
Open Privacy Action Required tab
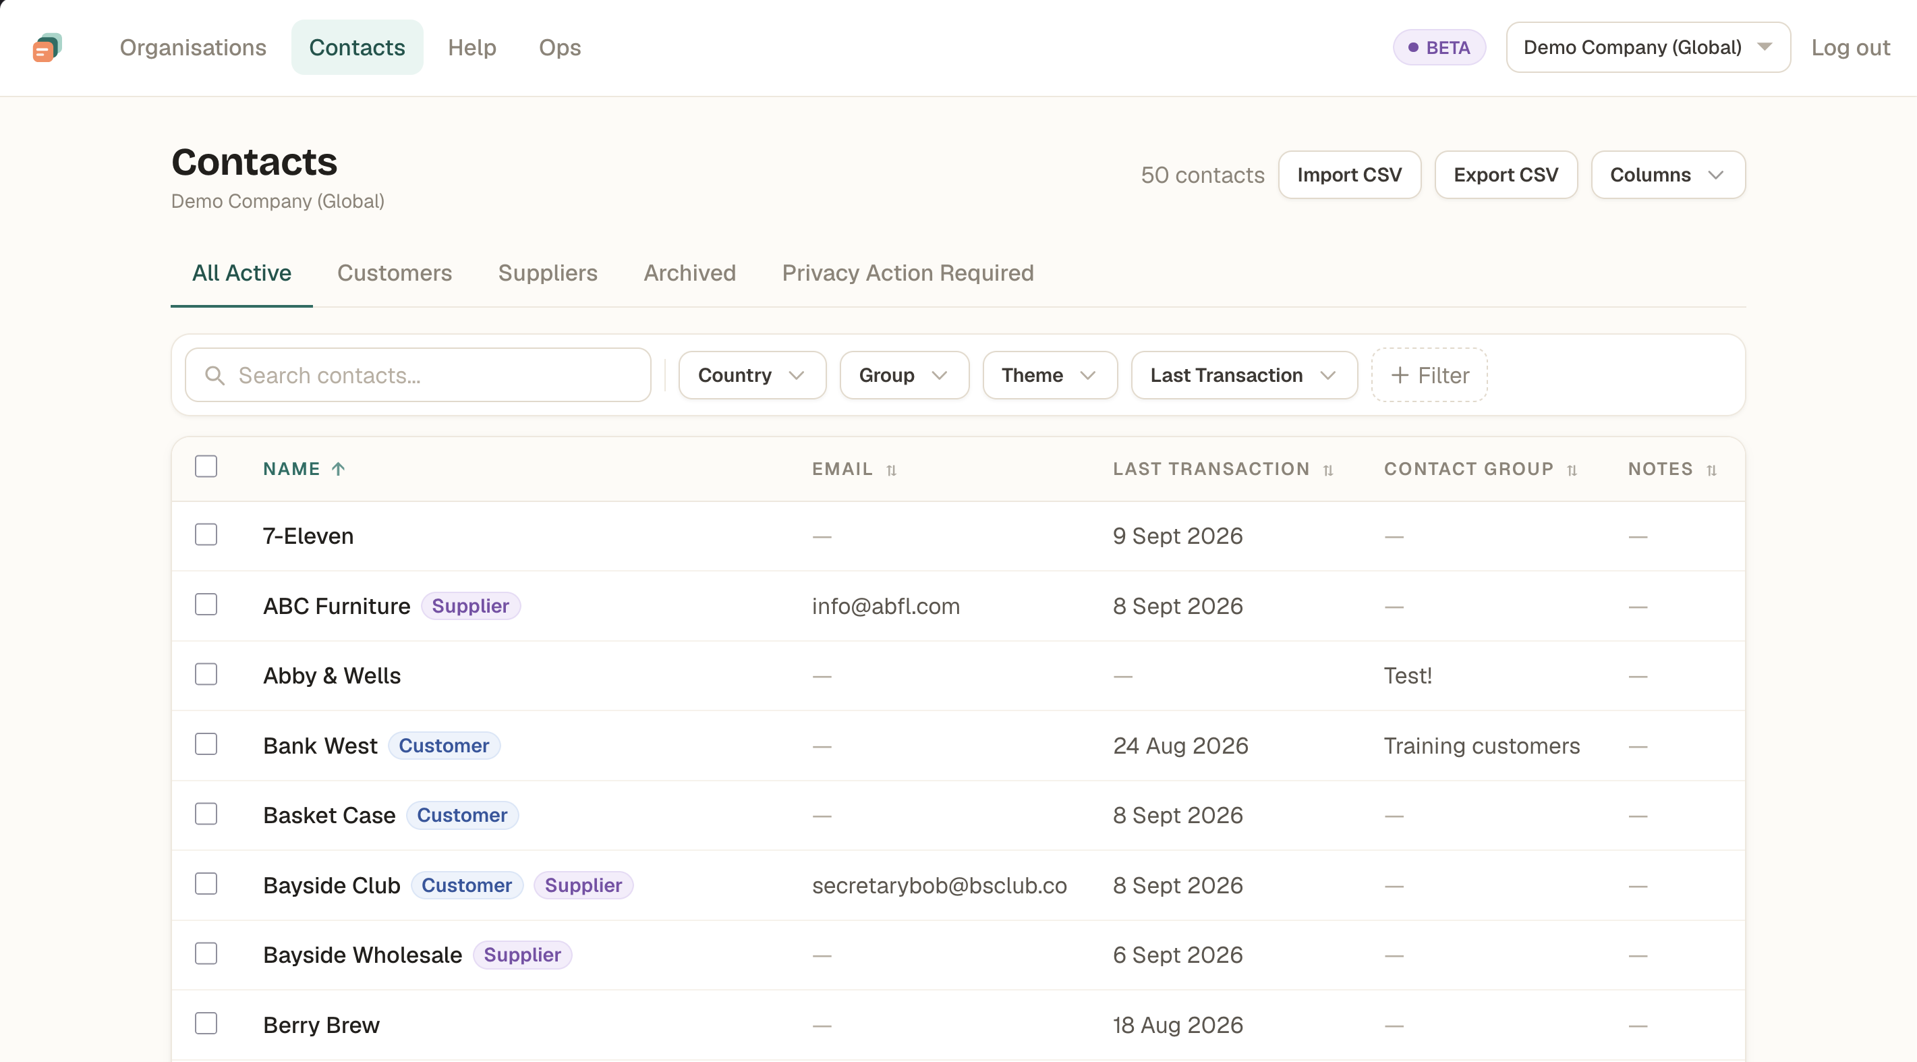point(908,273)
